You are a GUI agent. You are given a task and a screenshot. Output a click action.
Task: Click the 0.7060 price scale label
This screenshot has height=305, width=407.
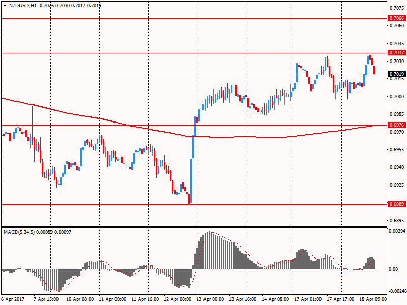[397, 26]
